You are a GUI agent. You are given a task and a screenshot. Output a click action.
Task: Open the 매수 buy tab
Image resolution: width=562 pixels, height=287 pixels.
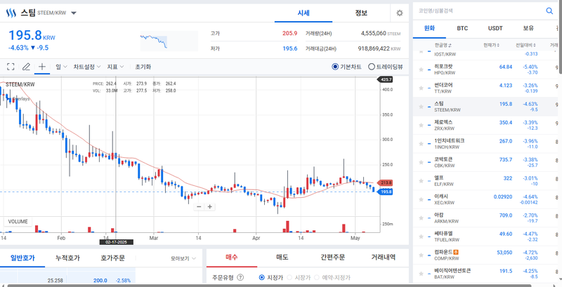(x=232, y=258)
